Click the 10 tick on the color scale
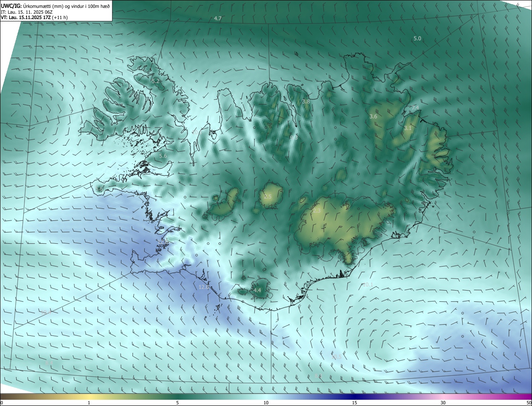532x406 pixels. [266, 403]
